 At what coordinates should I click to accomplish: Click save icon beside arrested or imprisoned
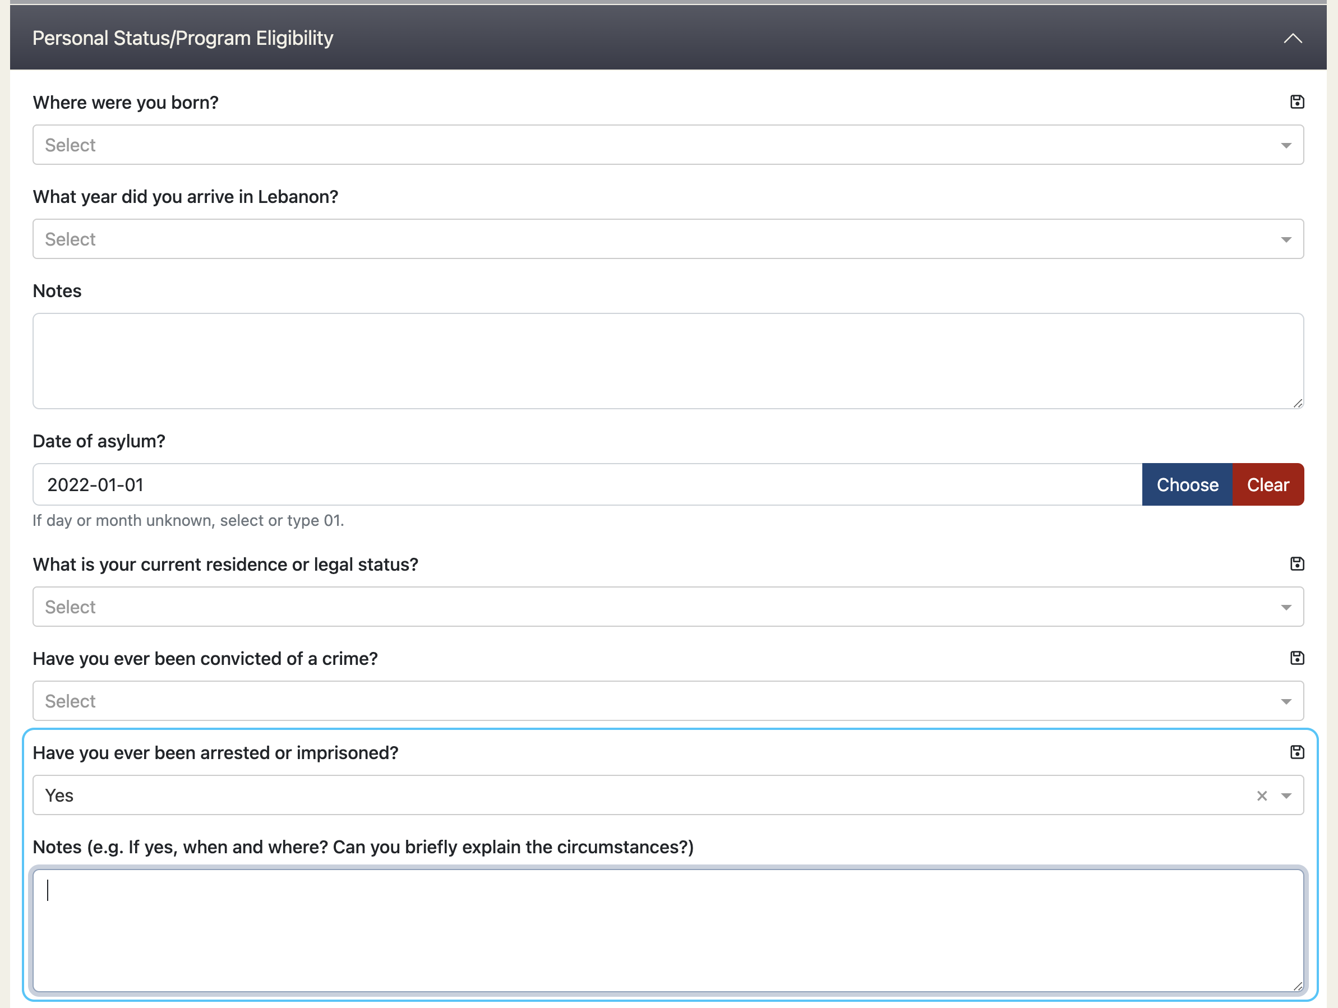click(1297, 752)
